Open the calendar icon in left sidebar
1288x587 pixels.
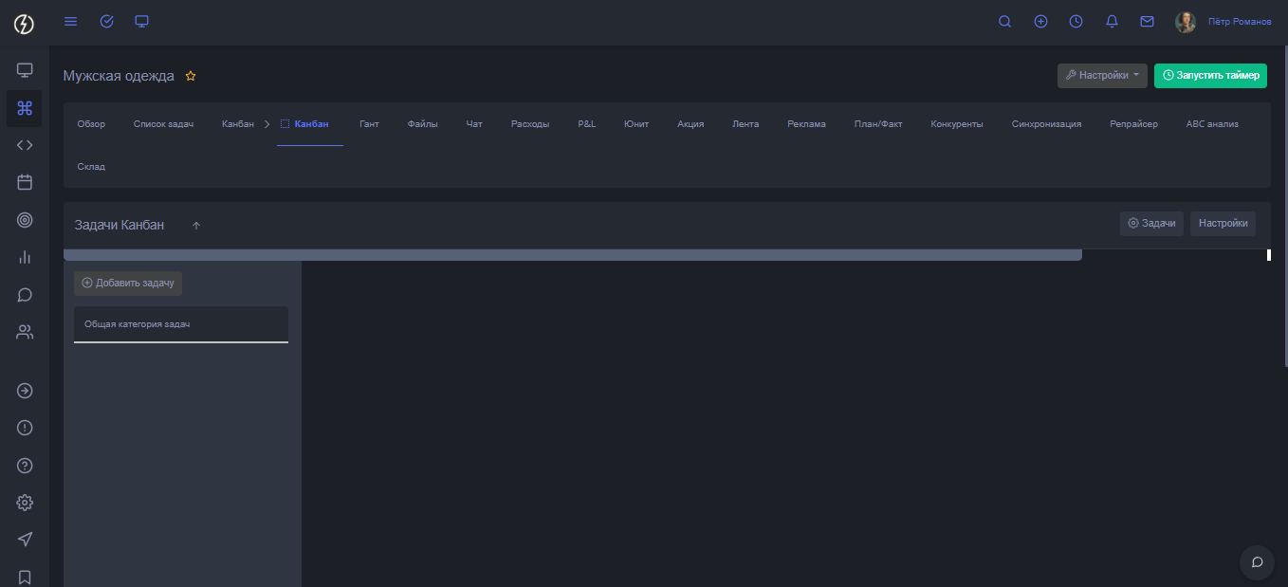25,182
